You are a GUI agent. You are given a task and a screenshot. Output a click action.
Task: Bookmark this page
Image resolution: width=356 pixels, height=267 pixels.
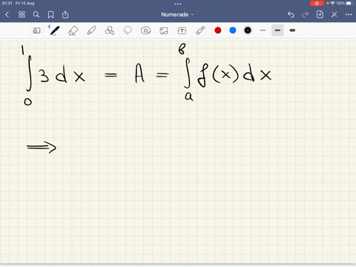click(x=50, y=15)
